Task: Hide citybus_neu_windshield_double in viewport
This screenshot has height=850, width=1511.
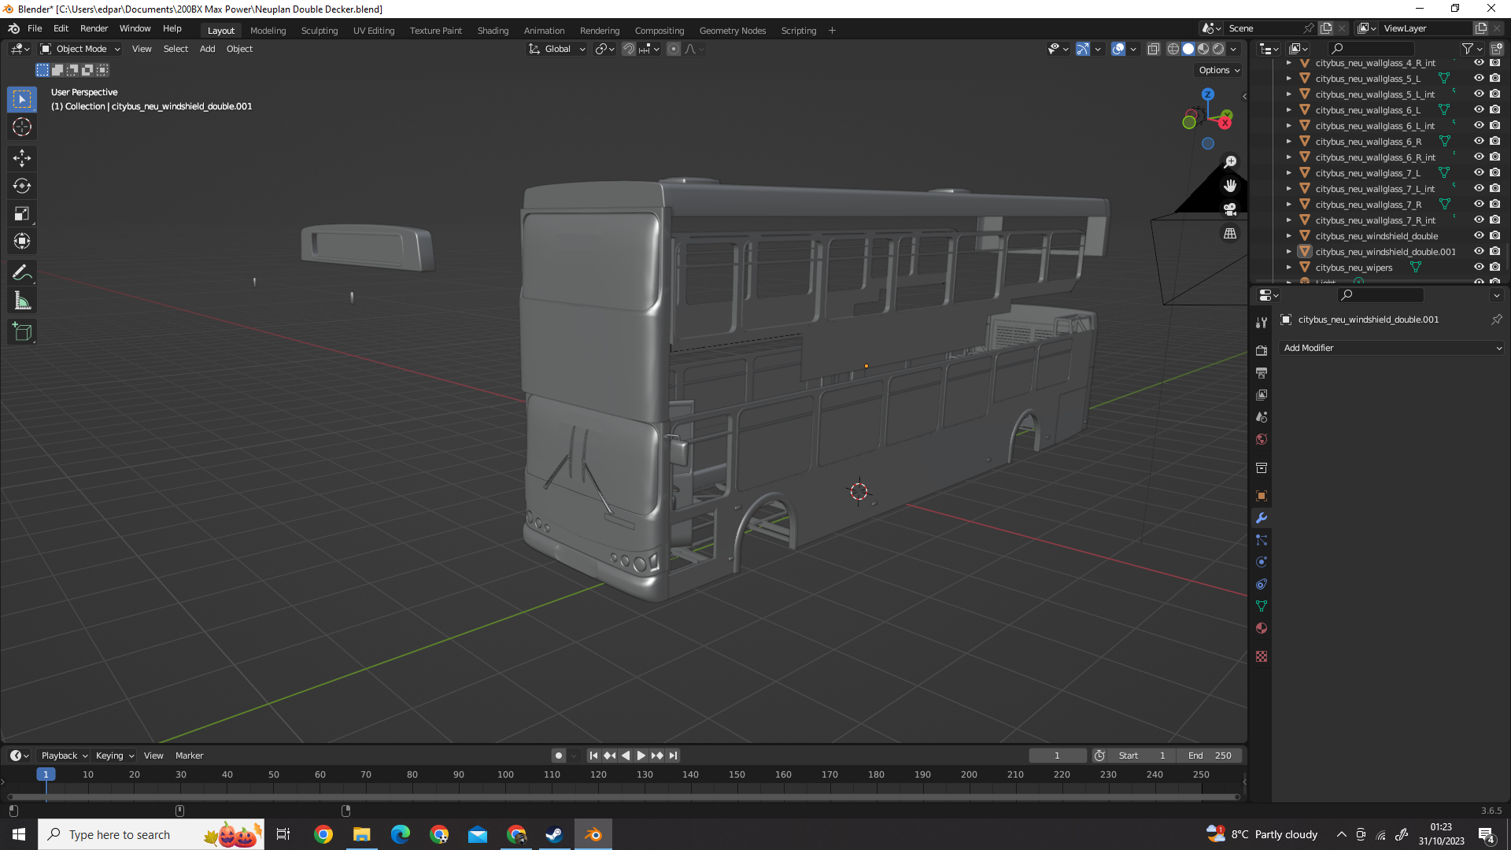Action: [1479, 235]
